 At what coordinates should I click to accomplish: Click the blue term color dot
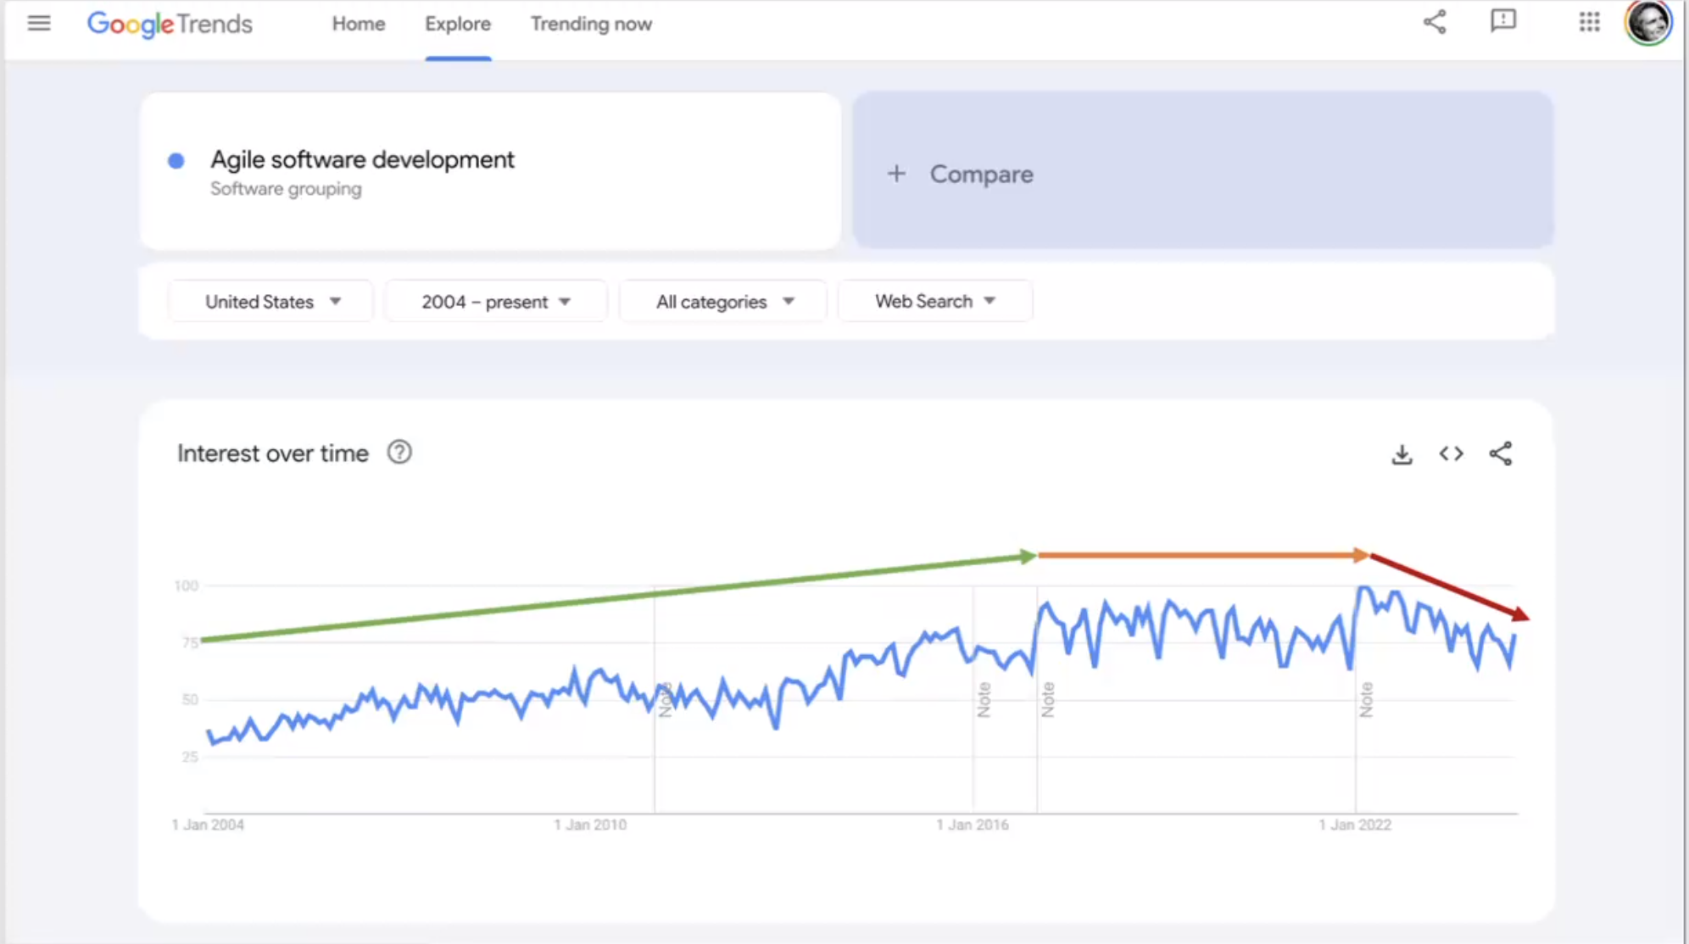coord(176,161)
